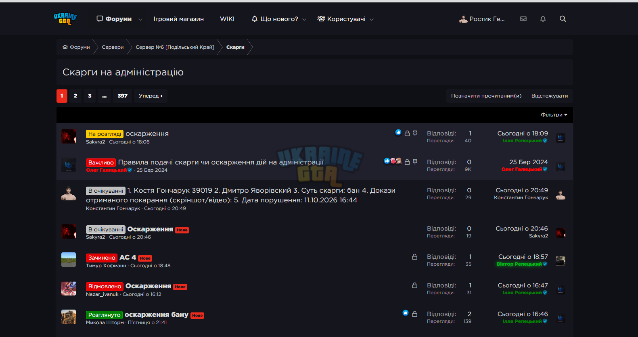This screenshot has width=638, height=337.
Task: Open the 'Ростик Ге...' account menu
Action: point(482,19)
